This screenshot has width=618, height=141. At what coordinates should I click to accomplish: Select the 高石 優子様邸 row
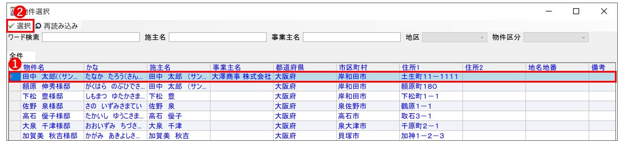pyautogui.click(x=46, y=116)
